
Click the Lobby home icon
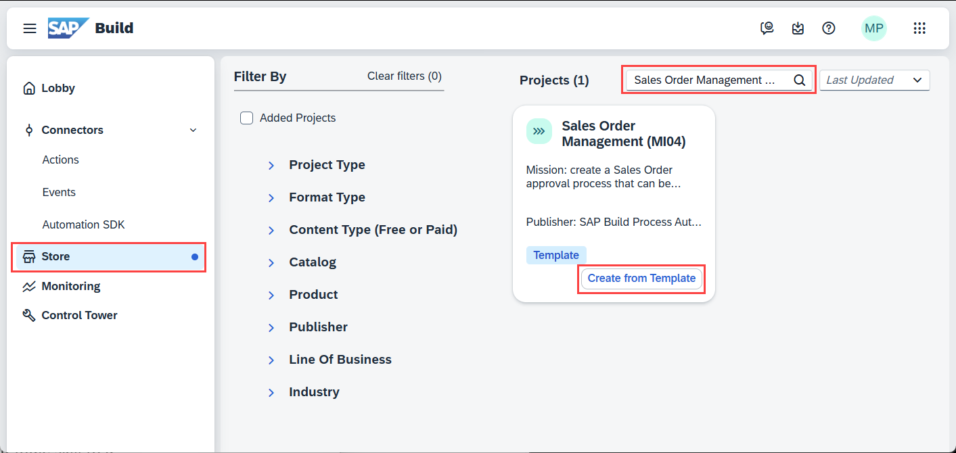tap(29, 89)
